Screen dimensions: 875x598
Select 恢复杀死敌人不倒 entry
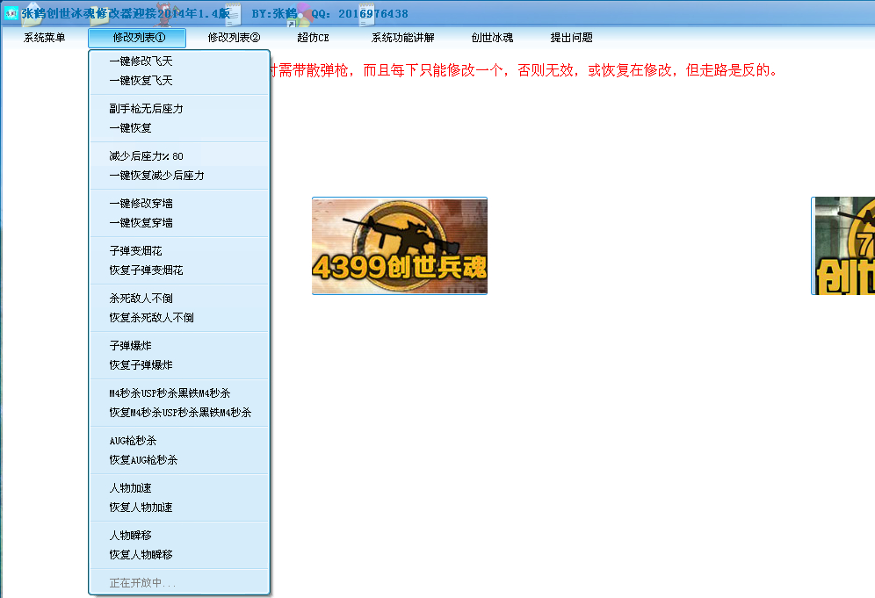click(x=180, y=318)
